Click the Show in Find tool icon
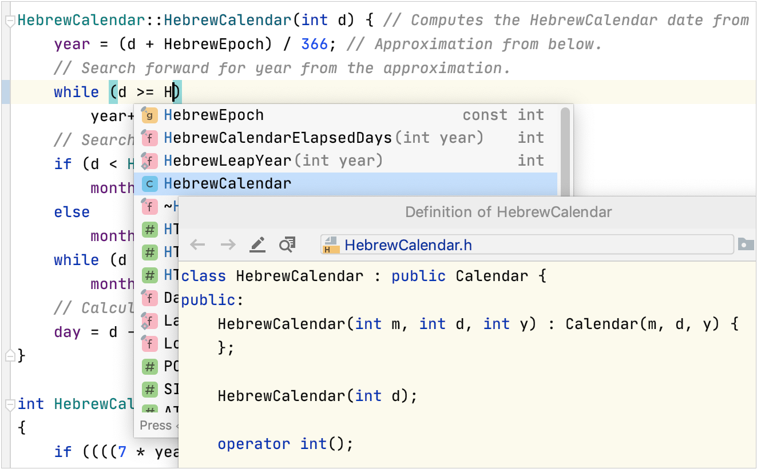This screenshot has height=469, width=757. click(x=287, y=245)
